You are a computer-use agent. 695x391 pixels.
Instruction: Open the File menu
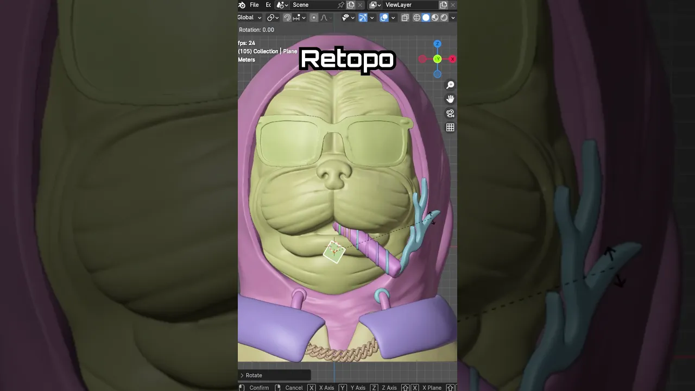click(254, 5)
